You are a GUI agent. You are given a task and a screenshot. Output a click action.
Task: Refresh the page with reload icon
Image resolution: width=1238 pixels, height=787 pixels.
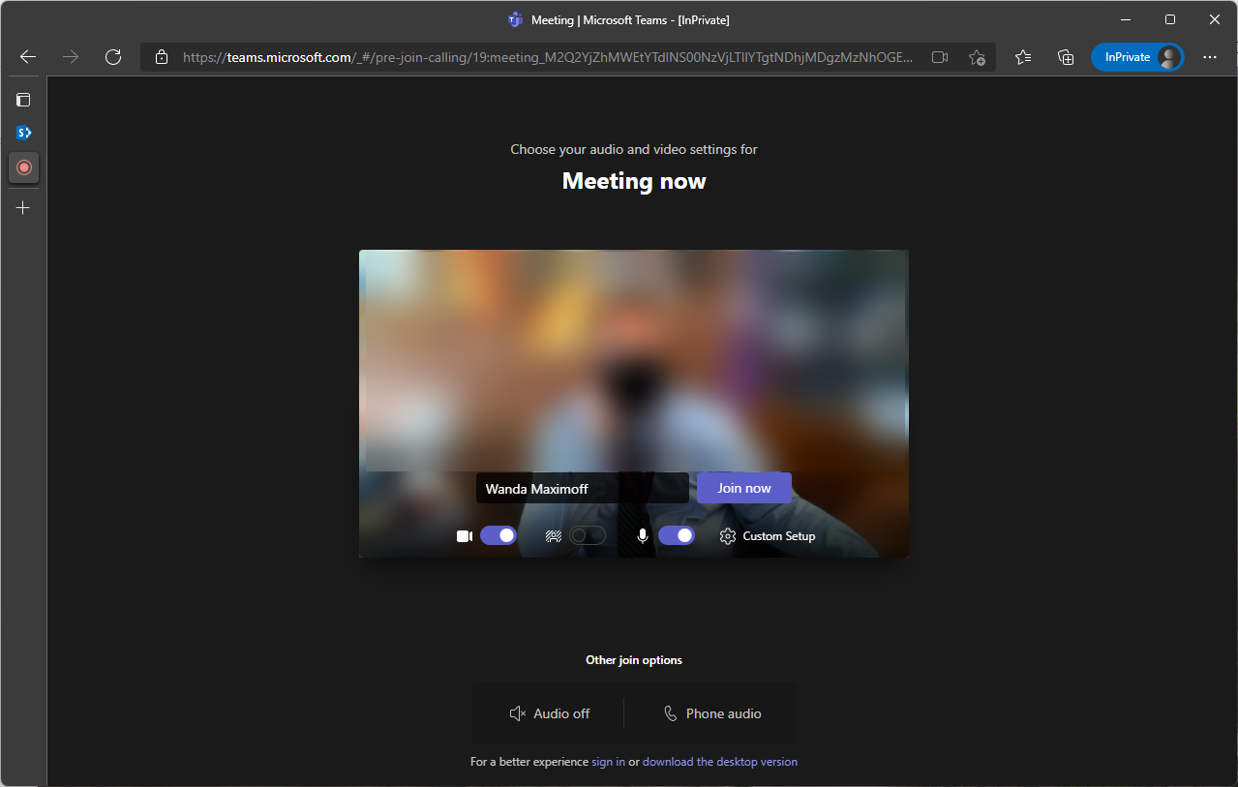pyautogui.click(x=113, y=57)
